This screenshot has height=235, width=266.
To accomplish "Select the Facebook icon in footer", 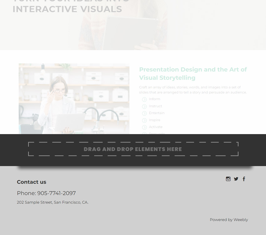I will [x=244, y=179].
